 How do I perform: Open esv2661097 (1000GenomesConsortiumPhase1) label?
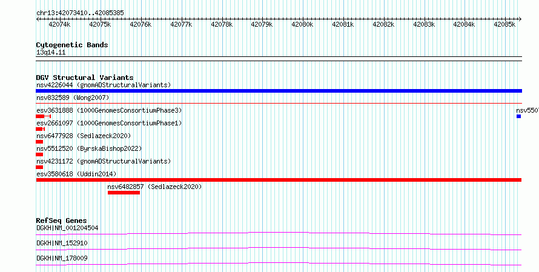(109, 123)
